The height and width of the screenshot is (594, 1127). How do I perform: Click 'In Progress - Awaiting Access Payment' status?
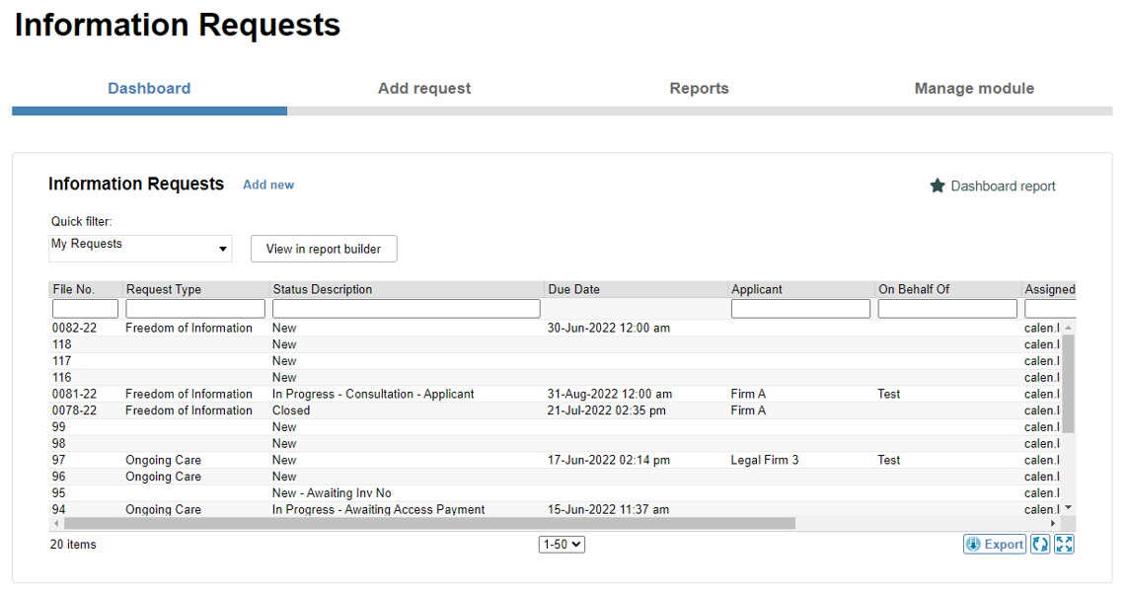coord(378,509)
